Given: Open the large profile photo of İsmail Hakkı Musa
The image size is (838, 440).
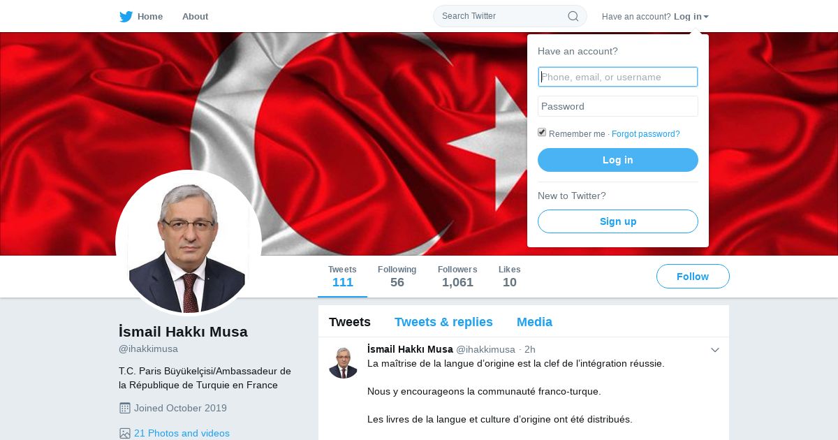Looking at the screenshot, I should tap(189, 242).
